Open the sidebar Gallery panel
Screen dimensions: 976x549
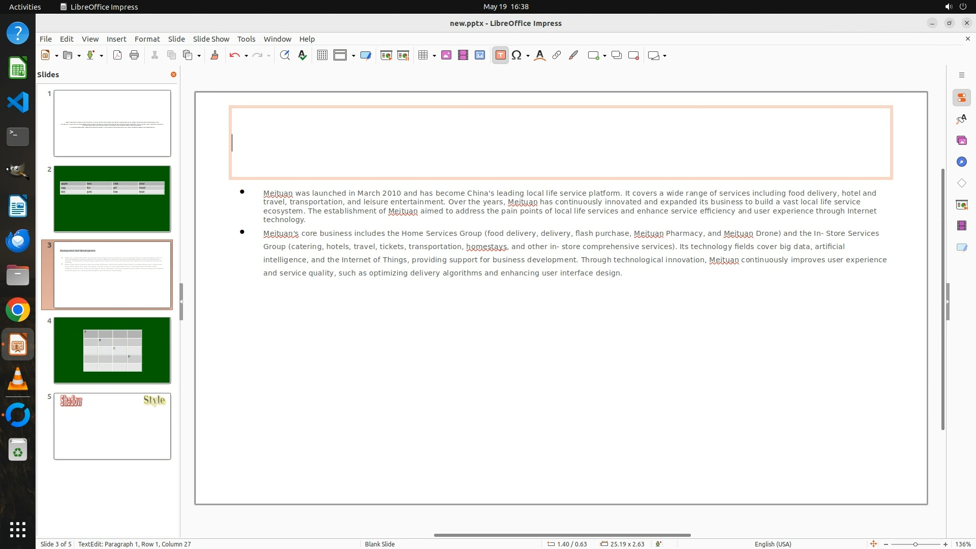point(961,140)
